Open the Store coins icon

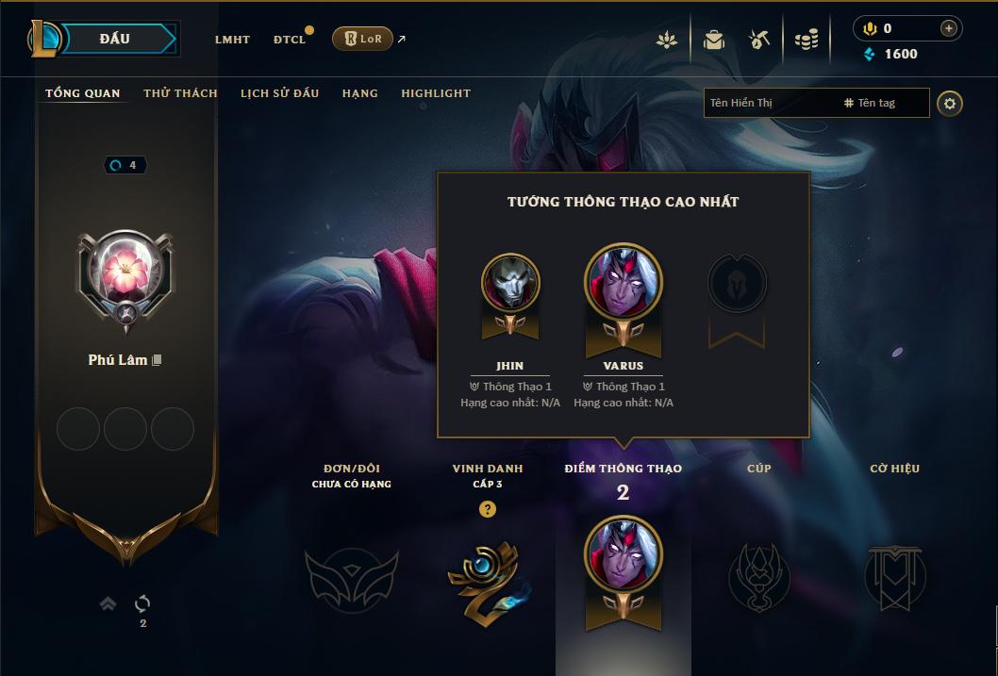pyautogui.click(x=807, y=41)
